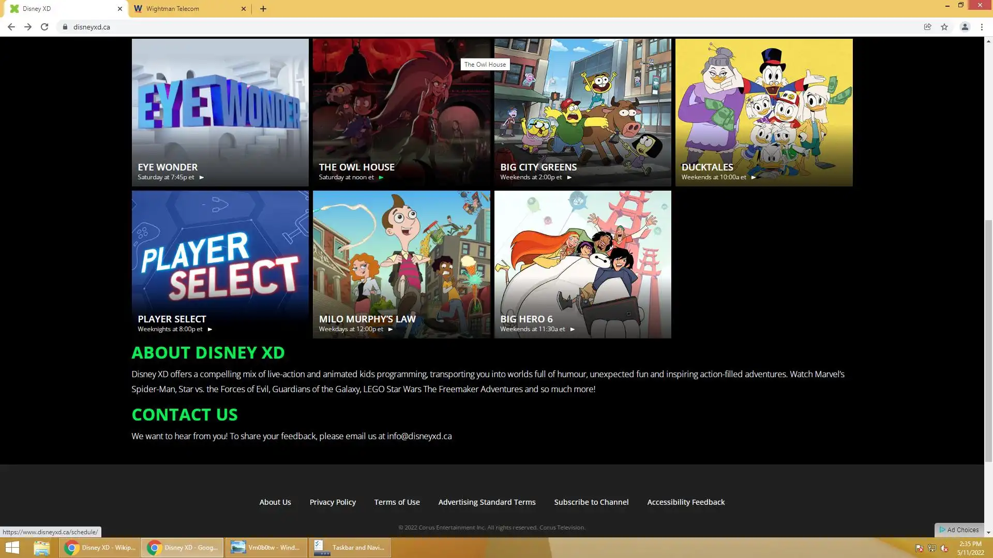Click play arrow under Ducktales showtime
The image size is (993, 558).
pyautogui.click(x=754, y=177)
